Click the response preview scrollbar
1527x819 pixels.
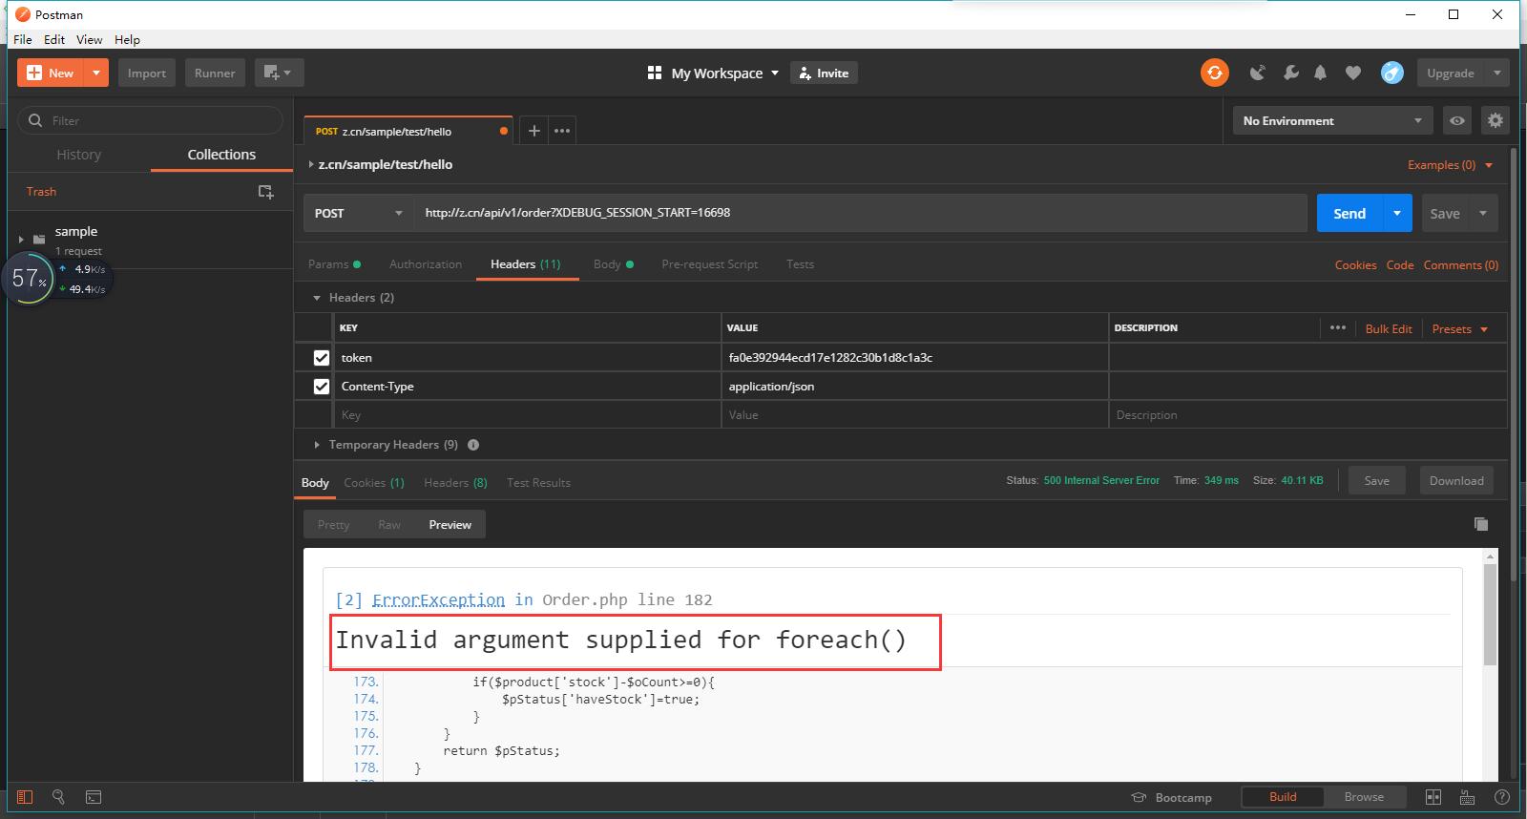1490,615
